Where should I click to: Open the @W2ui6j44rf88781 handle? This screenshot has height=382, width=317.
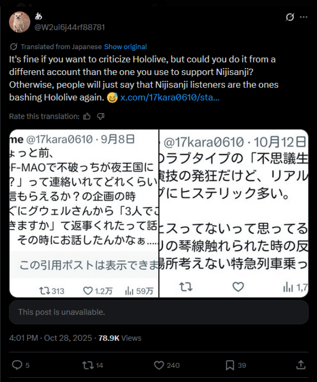[x=69, y=27]
